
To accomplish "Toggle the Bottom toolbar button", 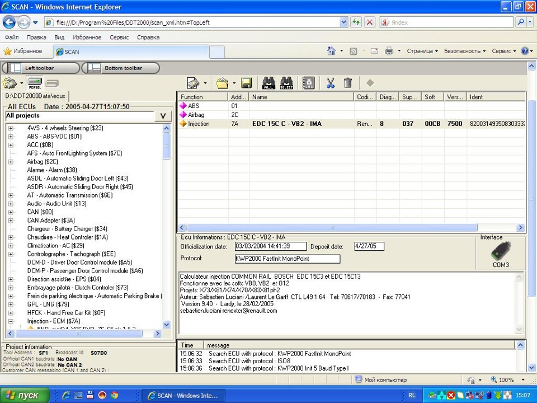I will (x=121, y=68).
